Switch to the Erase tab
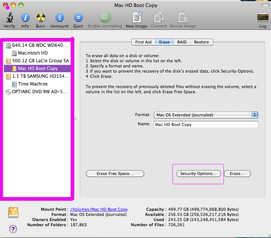 click(164, 42)
